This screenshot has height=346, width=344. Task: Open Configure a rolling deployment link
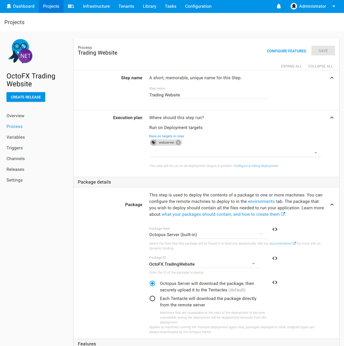[256, 166]
